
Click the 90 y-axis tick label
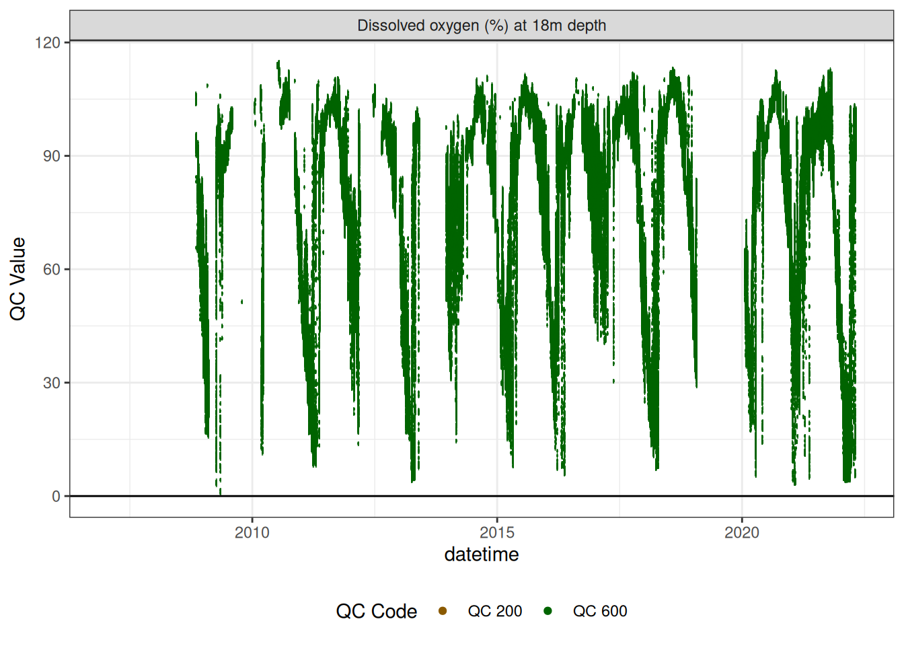(52, 156)
